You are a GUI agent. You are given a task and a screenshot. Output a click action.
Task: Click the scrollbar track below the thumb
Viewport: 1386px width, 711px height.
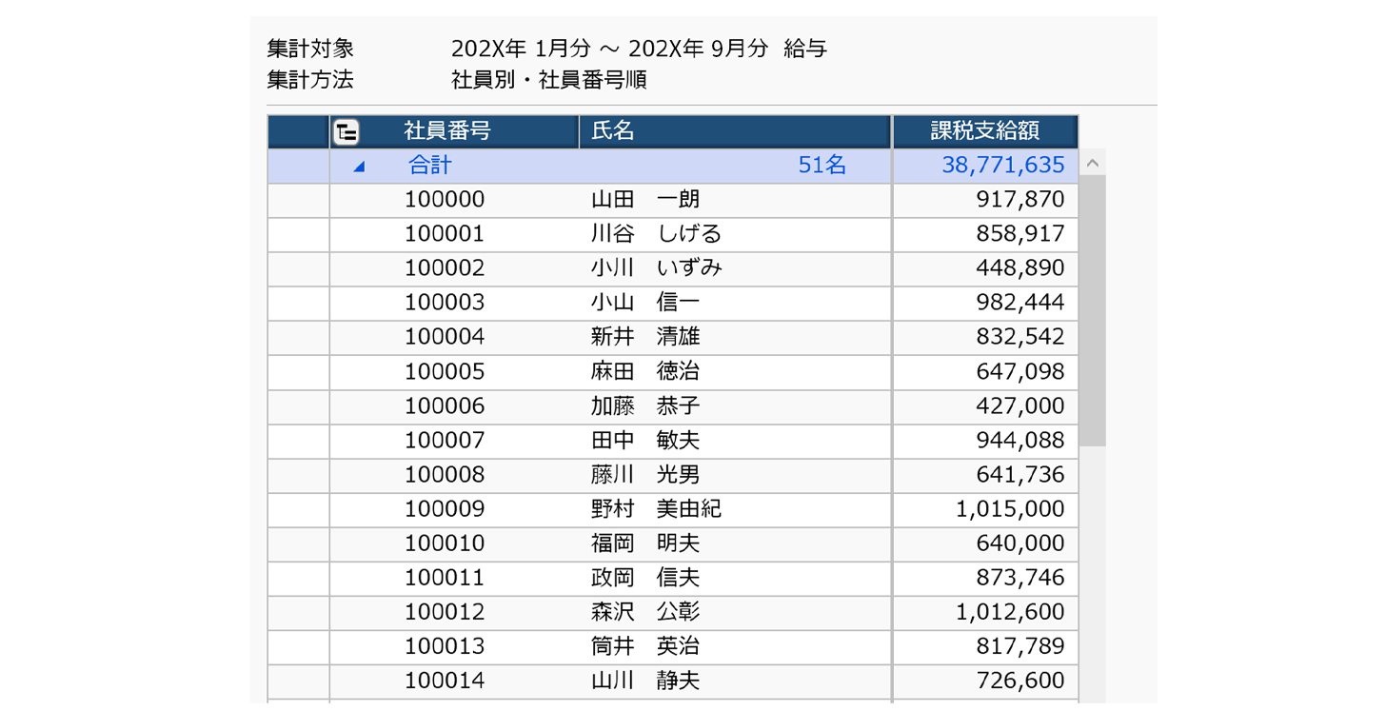click(1092, 571)
